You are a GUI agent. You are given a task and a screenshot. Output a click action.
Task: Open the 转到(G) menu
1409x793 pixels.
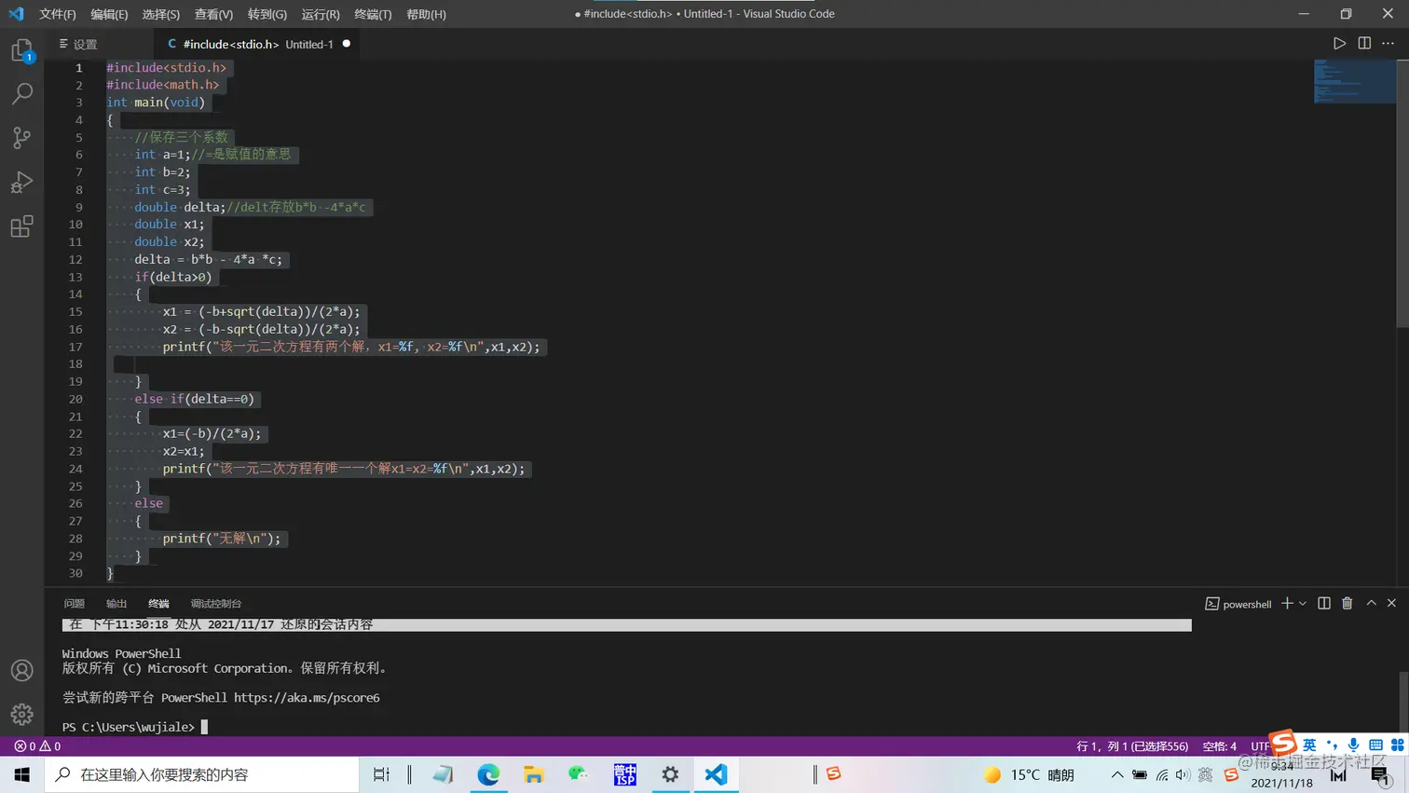pos(267,14)
